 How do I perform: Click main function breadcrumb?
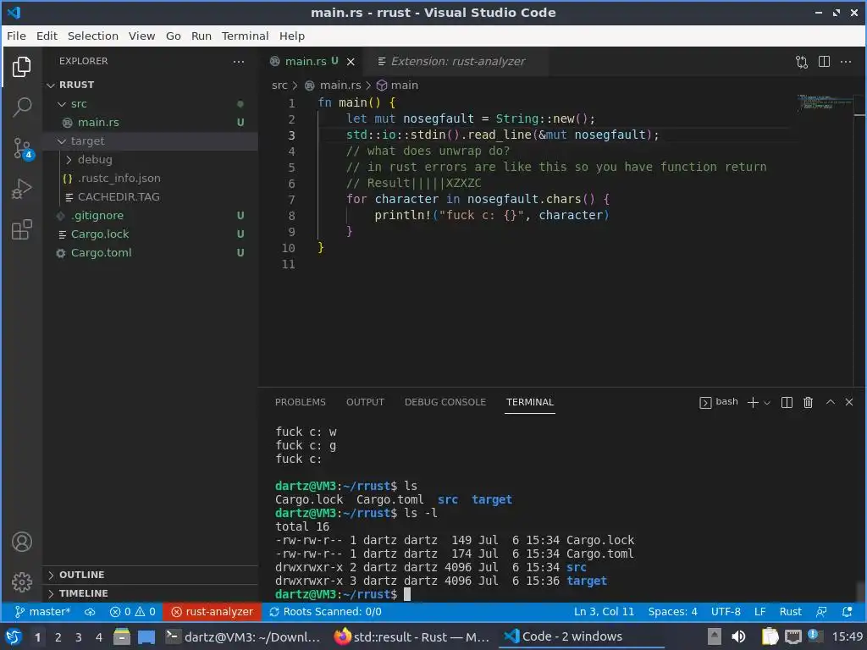398,85
